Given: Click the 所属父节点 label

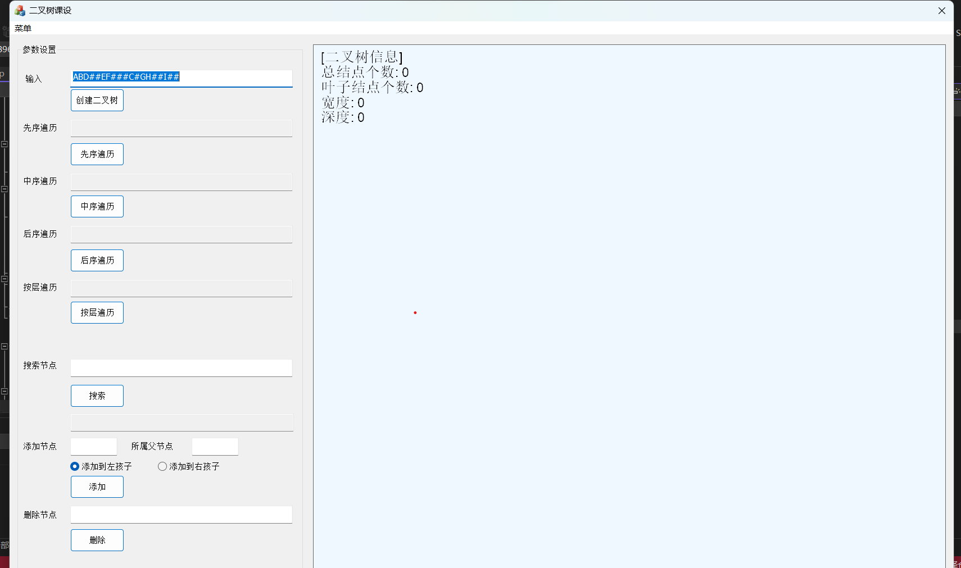Looking at the screenshot, I should tap(152, 446).
